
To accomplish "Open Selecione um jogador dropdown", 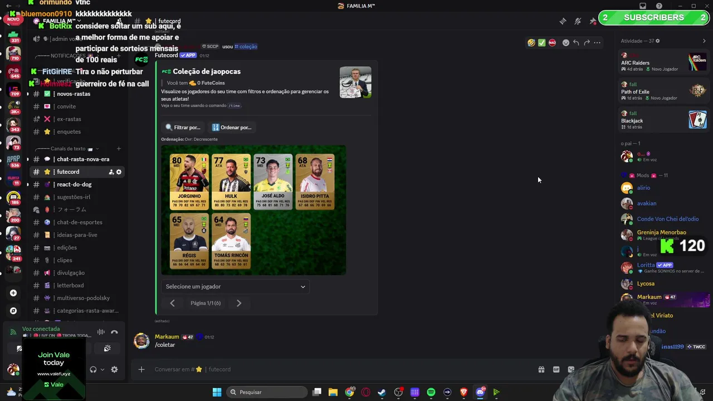I will [235, 286].
